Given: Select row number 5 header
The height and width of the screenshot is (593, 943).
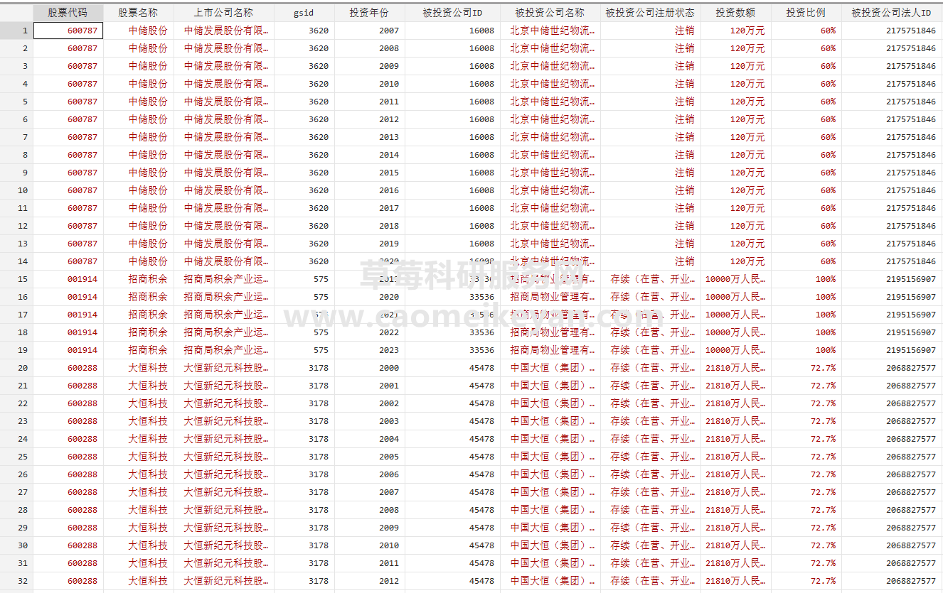Looking at the screenshot, I should coord(16,102).
